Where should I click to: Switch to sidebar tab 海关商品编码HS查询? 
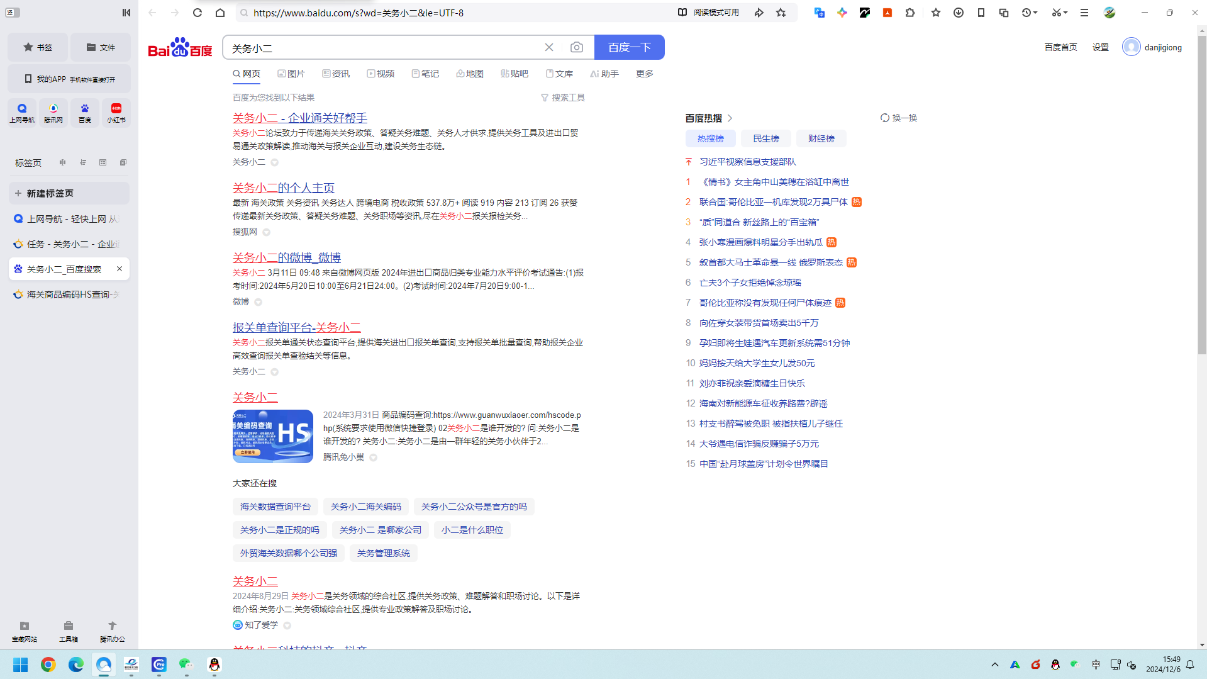[x=69, y=295]
